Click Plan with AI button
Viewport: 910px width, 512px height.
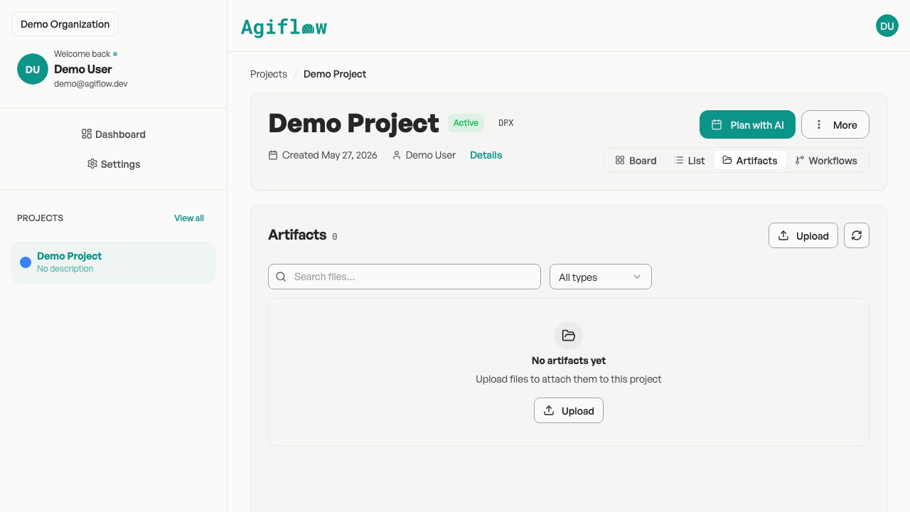[x=747, y=124]
